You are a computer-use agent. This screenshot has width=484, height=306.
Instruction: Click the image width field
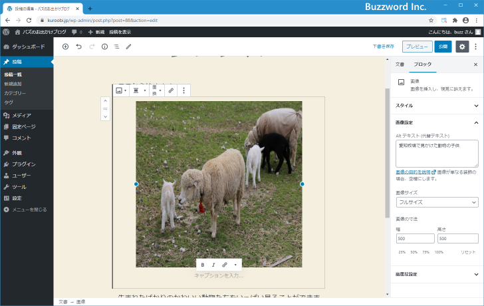click(415, 238)
